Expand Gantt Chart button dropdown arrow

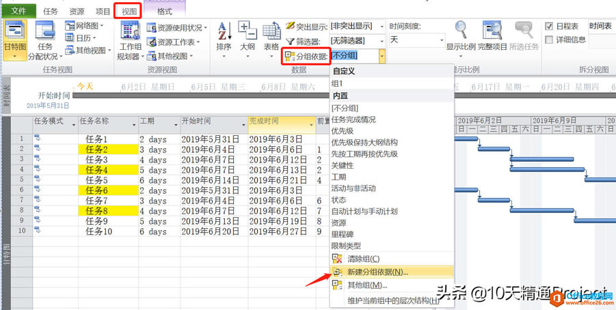15,56
